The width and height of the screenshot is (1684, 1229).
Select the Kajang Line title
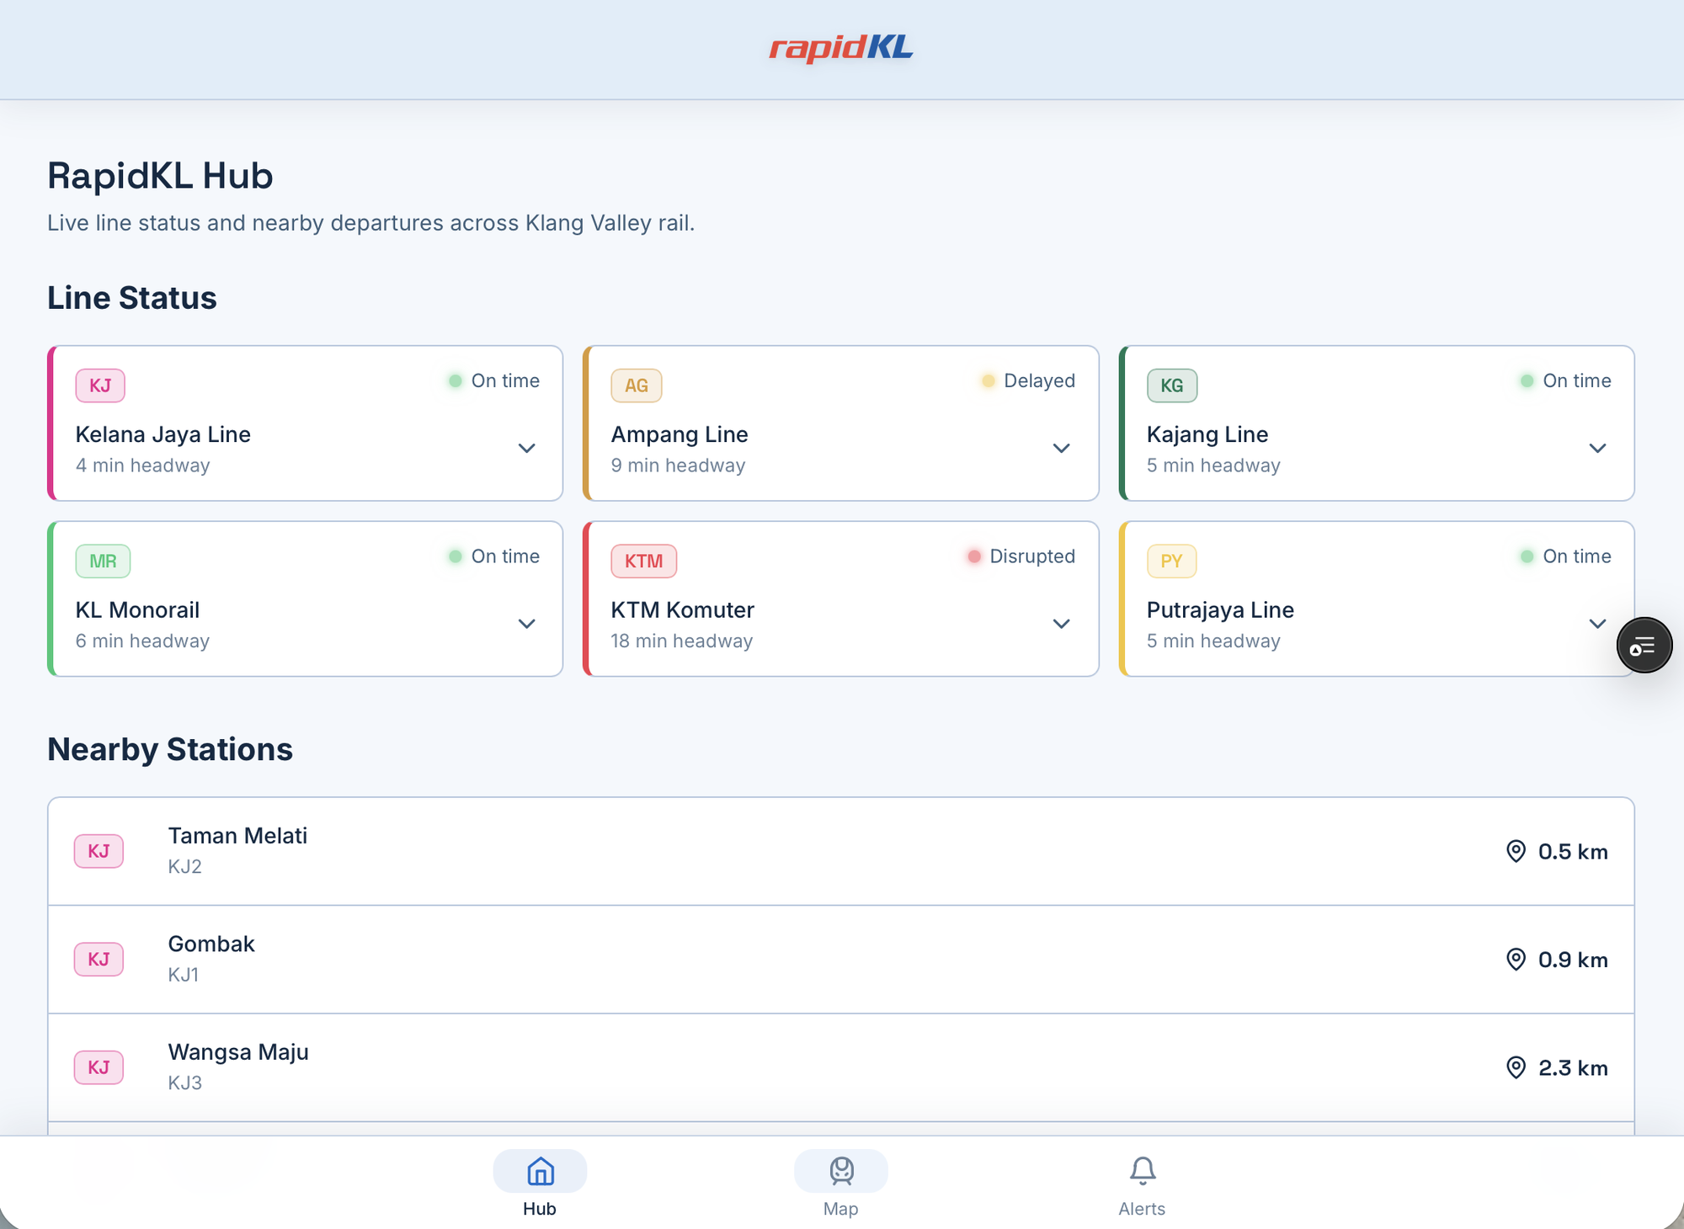1207,434
